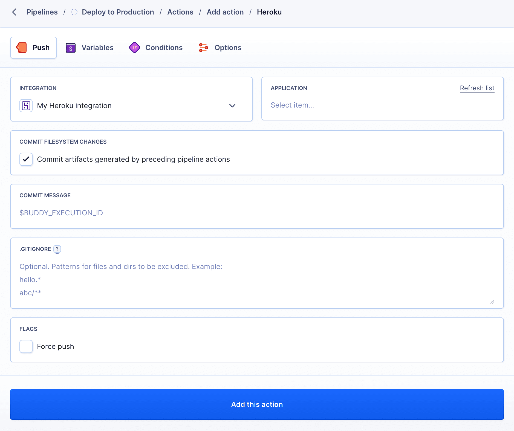Click the Variables dollar icon
514x431 pixels.
[71, 47]
